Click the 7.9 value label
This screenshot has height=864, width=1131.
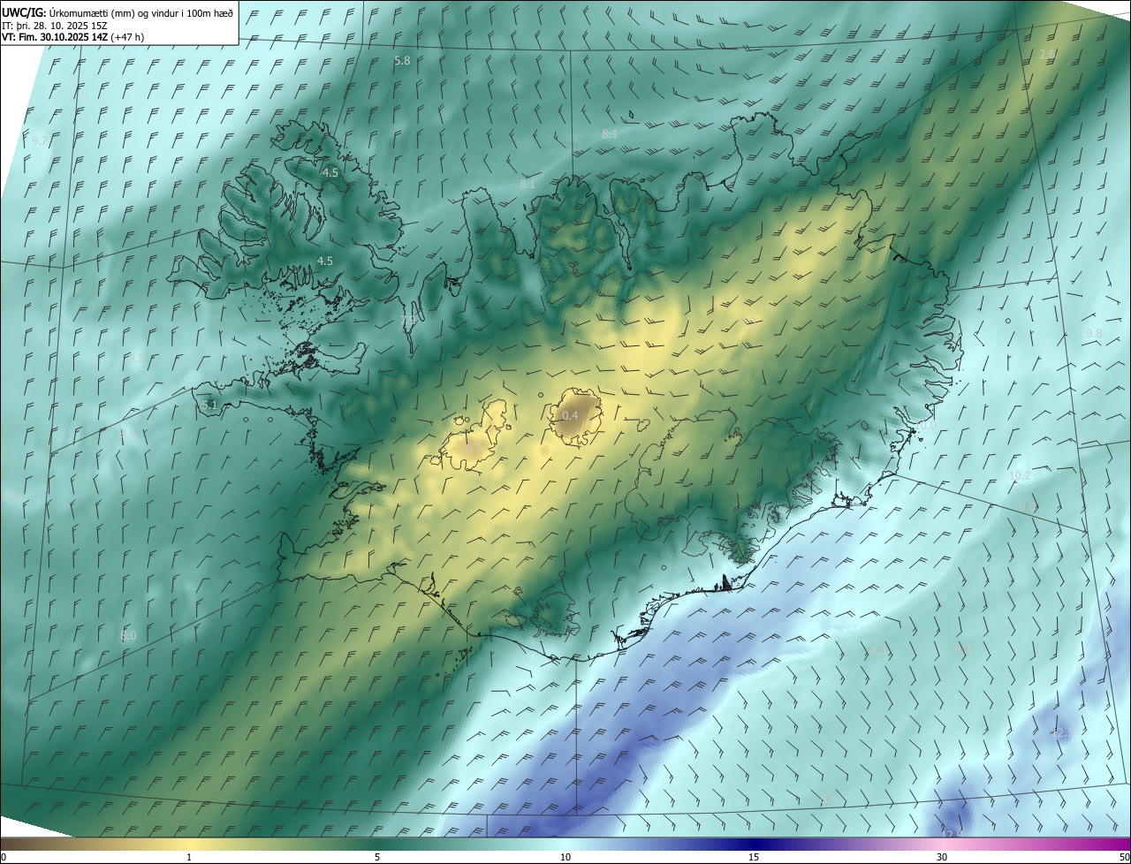coord(408,320)
